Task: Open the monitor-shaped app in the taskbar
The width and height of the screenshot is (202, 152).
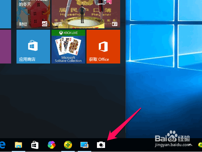Action: pos(85,145)
